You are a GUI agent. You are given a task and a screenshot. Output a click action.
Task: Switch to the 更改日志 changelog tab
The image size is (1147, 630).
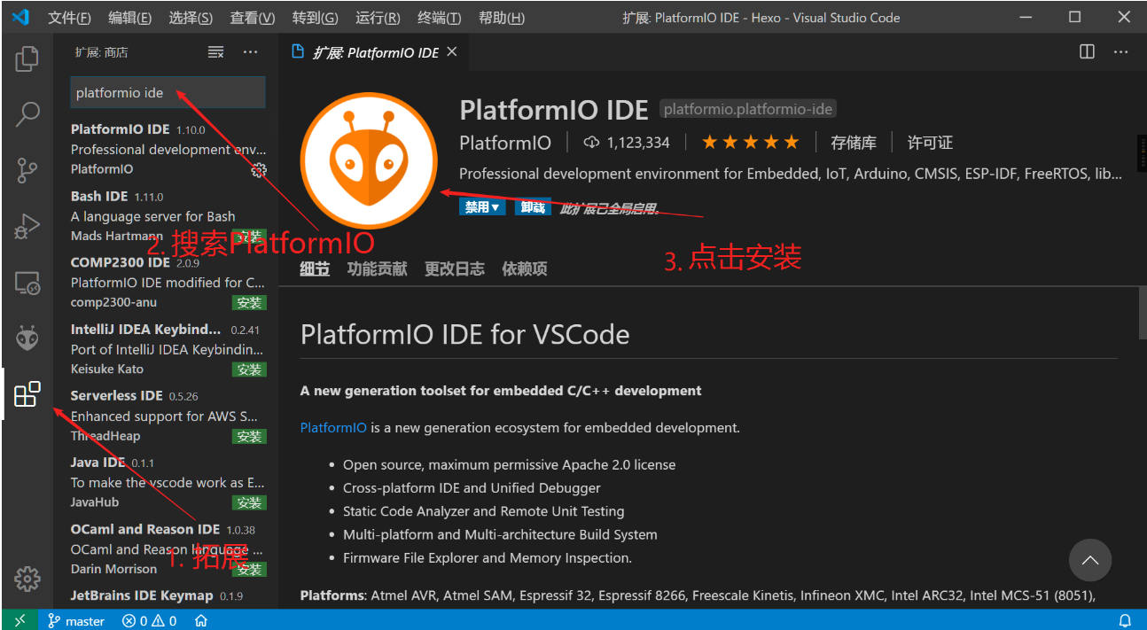(454, 269)
